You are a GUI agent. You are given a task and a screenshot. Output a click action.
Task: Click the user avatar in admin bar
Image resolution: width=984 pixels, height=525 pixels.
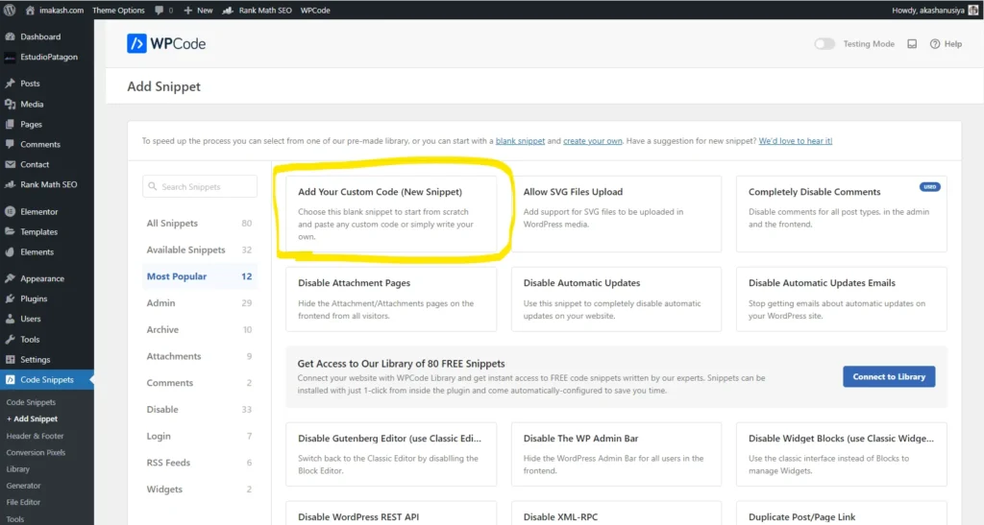[x=973, y=10]
